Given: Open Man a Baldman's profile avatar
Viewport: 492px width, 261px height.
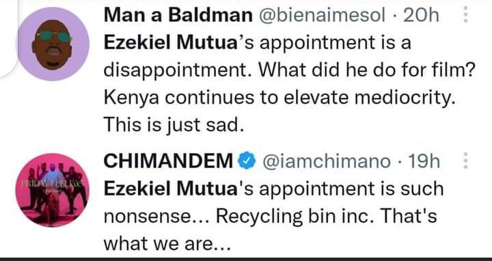Looking at the screenshot, I should coord(53,44).
